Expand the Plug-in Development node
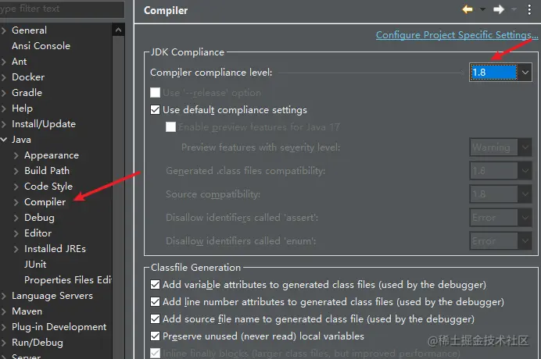The image size is (541, 359). [x=4, y=327]
